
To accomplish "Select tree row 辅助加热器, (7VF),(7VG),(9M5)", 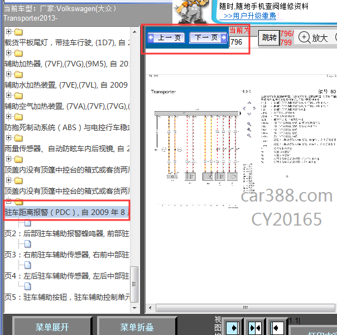I will (67, 64).
